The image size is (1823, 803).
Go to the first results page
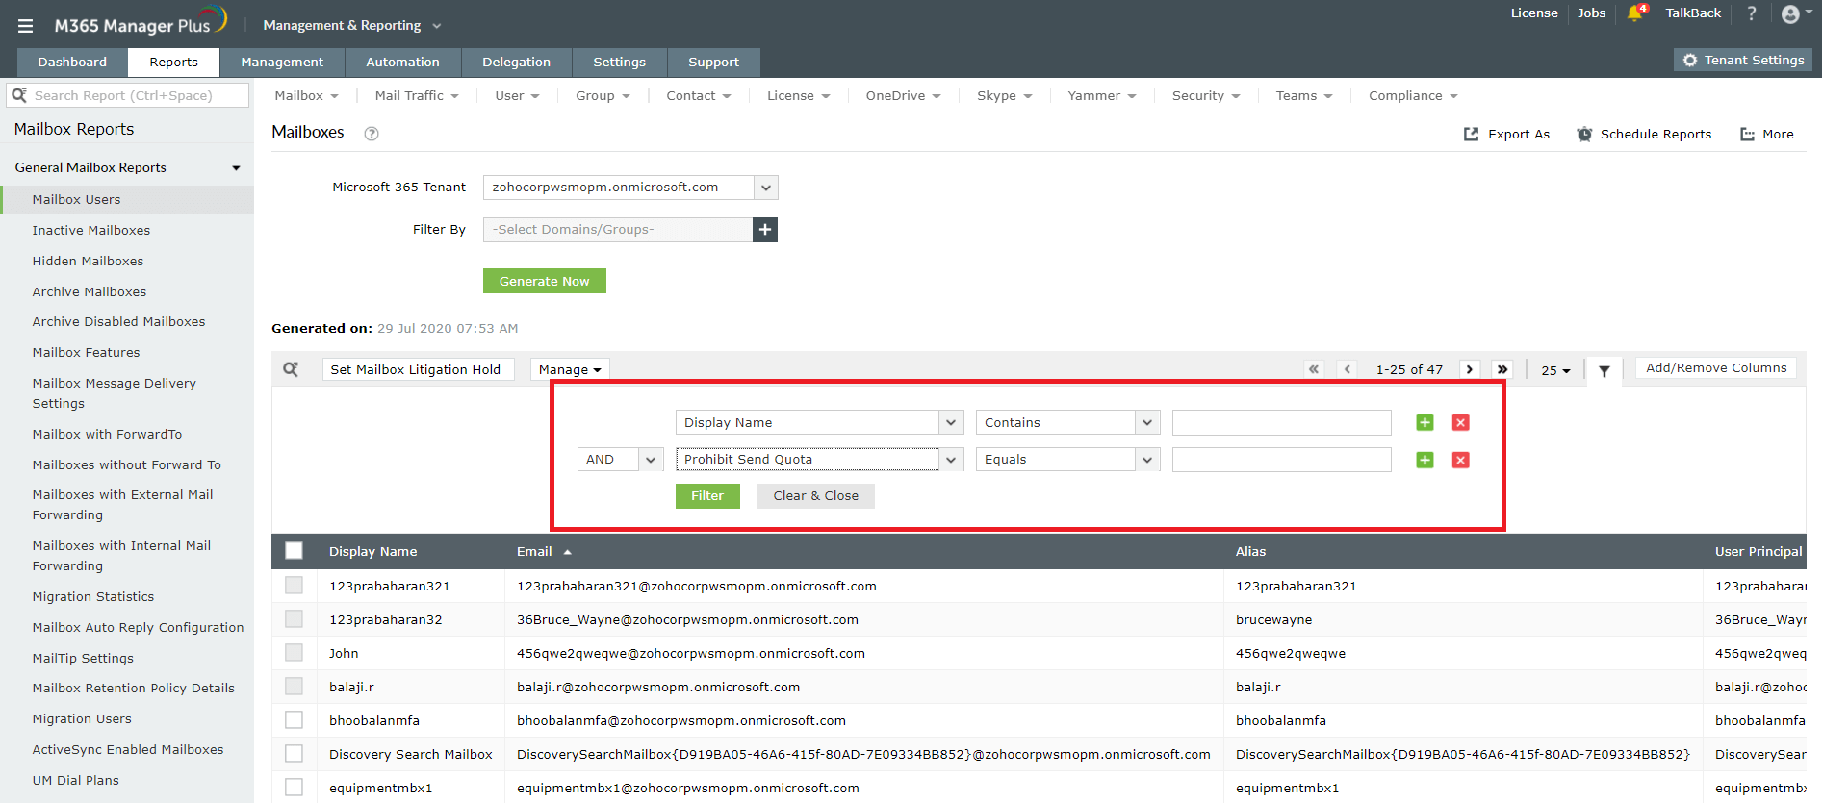click(1314, 369)
